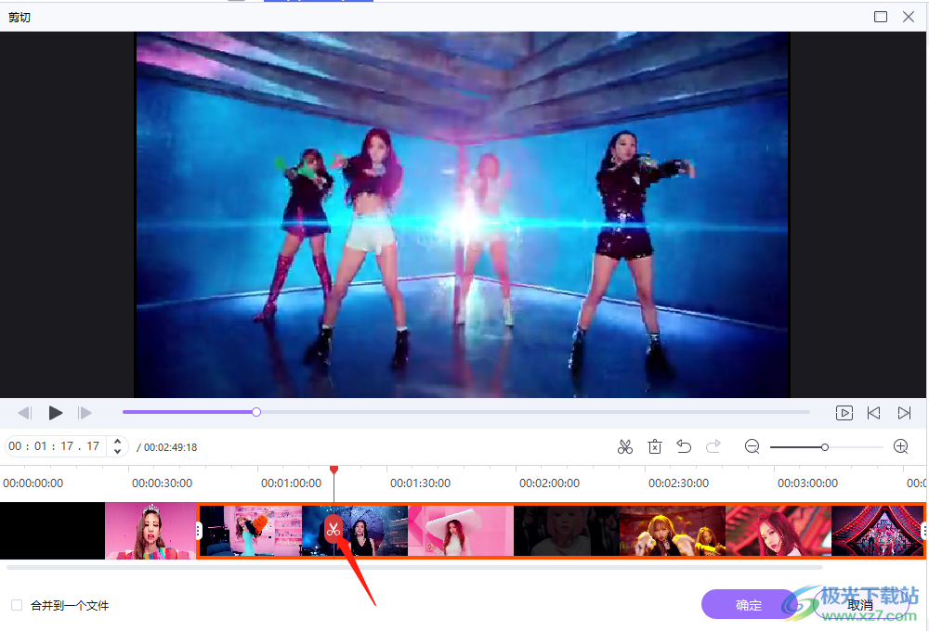
Task: Click the timeline zoom slider handle
Action: coord(825,447)
